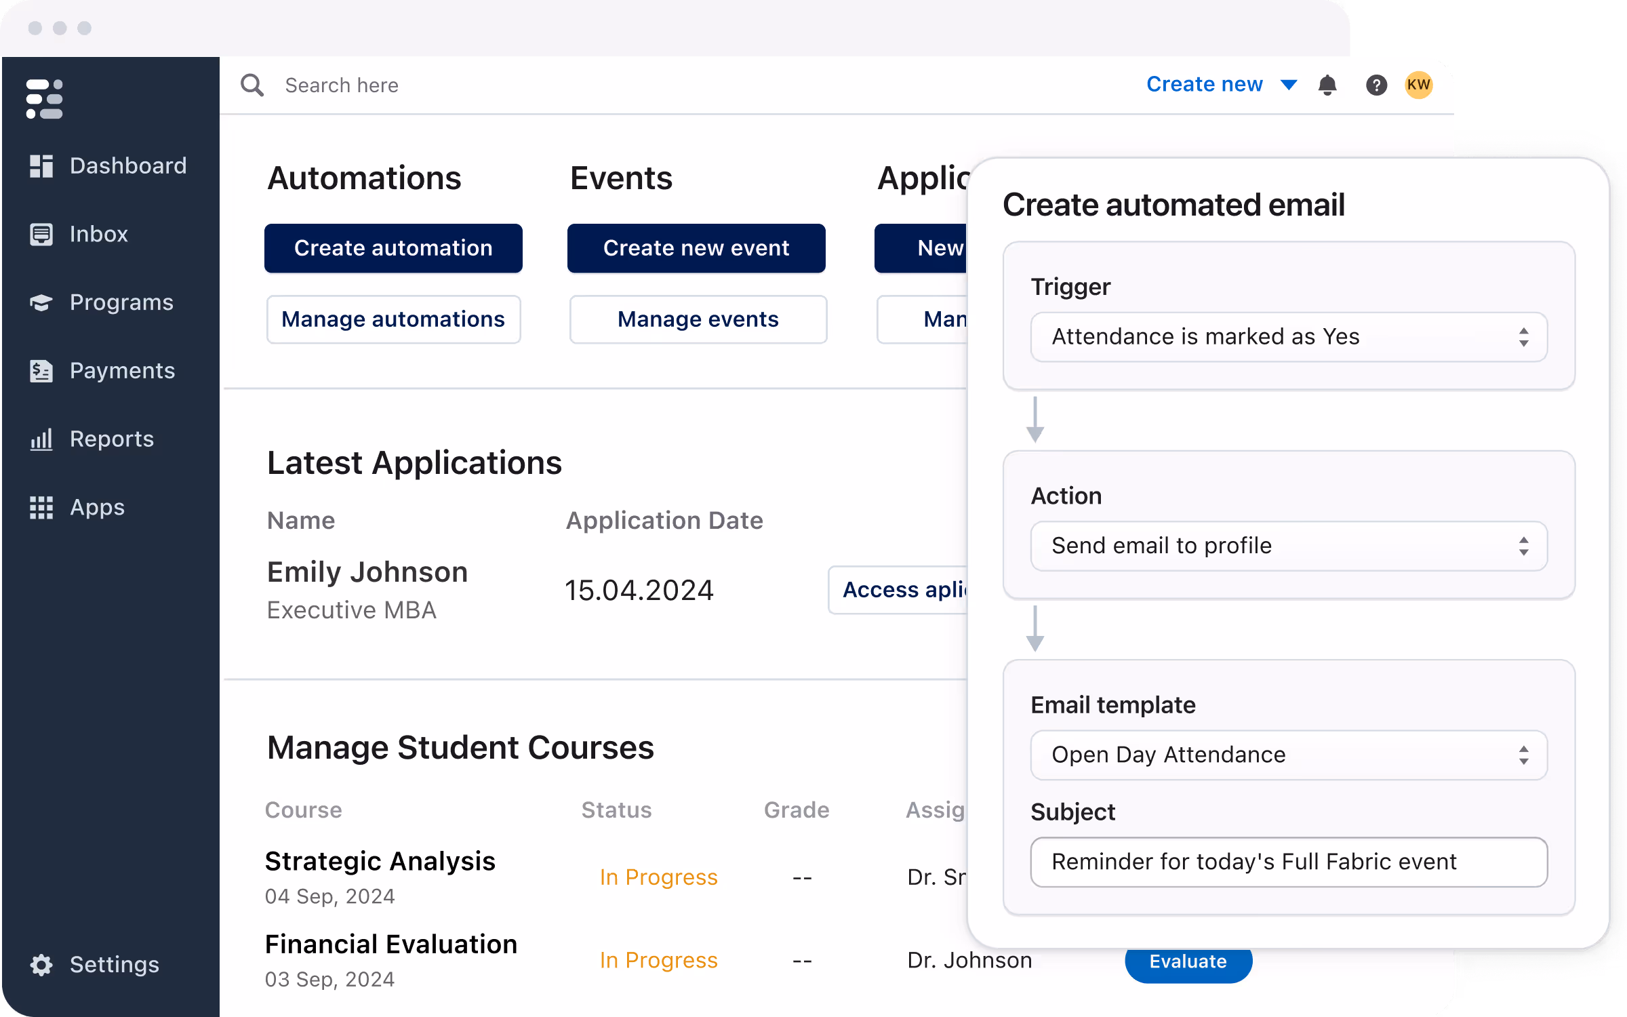Image resolution: width=1627 pixels, height=1017 pixels.
Task: Open notifications via the bell icon
Action: (1327, 85)
